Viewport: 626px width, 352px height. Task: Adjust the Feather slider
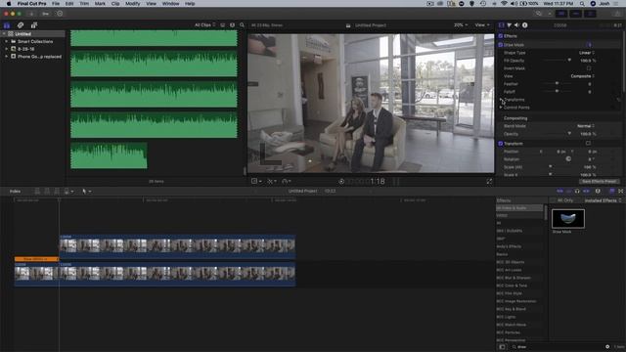[x=558, y=84]
